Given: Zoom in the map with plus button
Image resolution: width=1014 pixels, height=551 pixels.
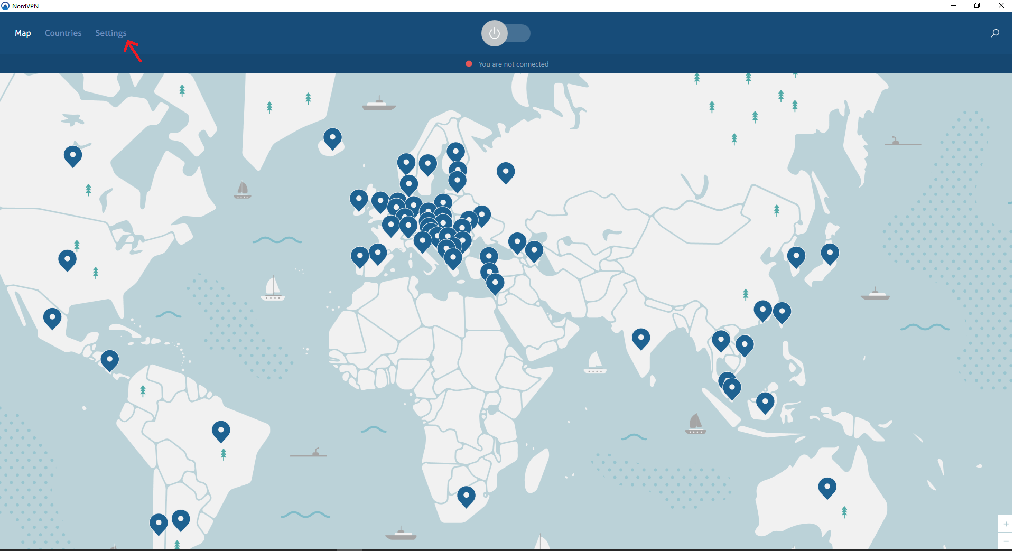Looking at the screenshot, I should point(1006,524).
